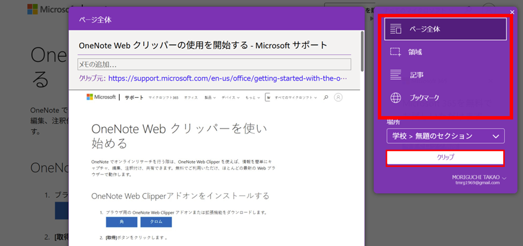Viewport: 523px width, 246px height.
Task: Click the OneNote Web Clipperアドオンをインストールする heading
Action: (x=180, y=196)
